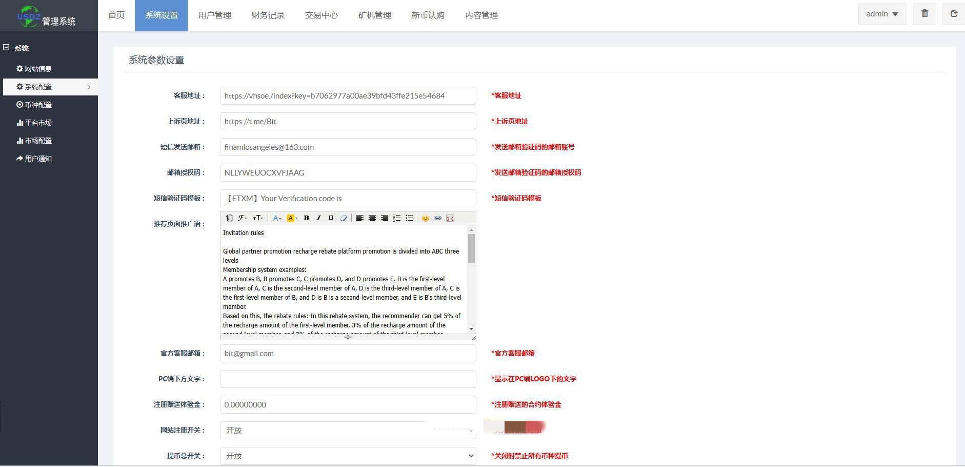Open the 交易中心 tab
This screenshot has height=467, width=965.
(x=321, y=15)
